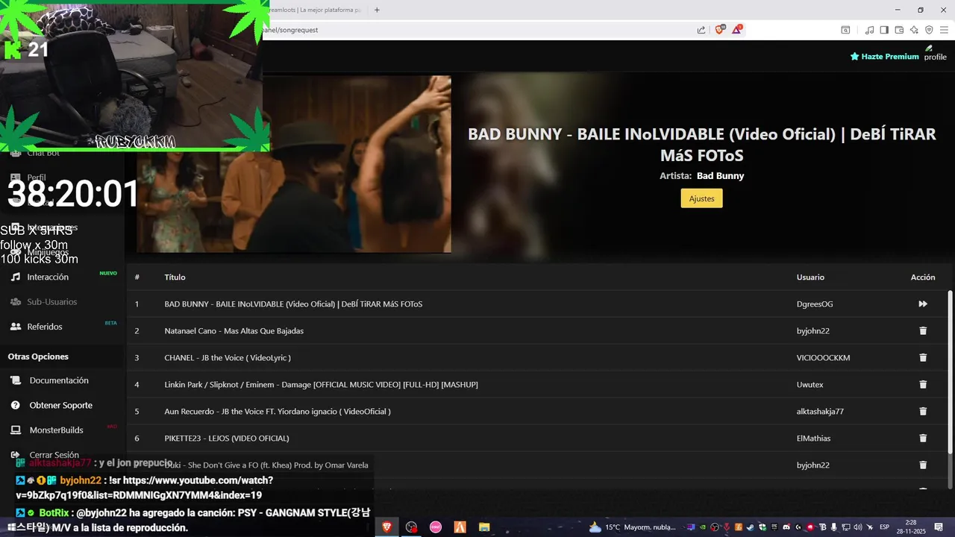Screen dimensions: 955x537
Task: Open Sub-Usuarios in the sidebar
Action: [51, 301]
